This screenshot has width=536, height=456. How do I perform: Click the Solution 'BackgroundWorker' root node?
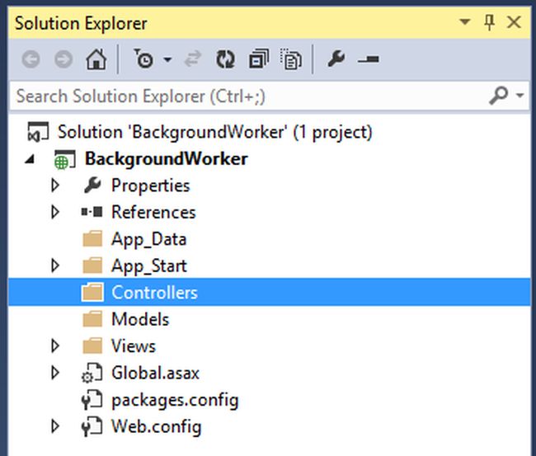214,132
